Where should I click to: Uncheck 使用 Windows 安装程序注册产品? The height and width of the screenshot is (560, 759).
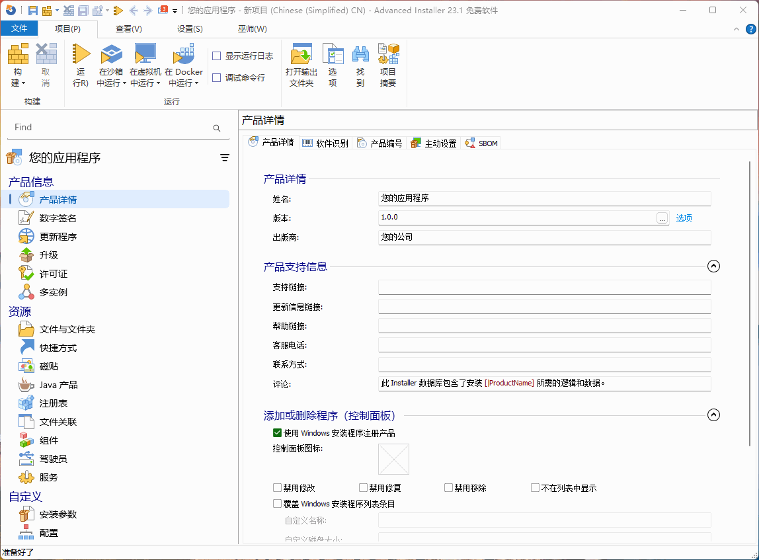(277, 433)
